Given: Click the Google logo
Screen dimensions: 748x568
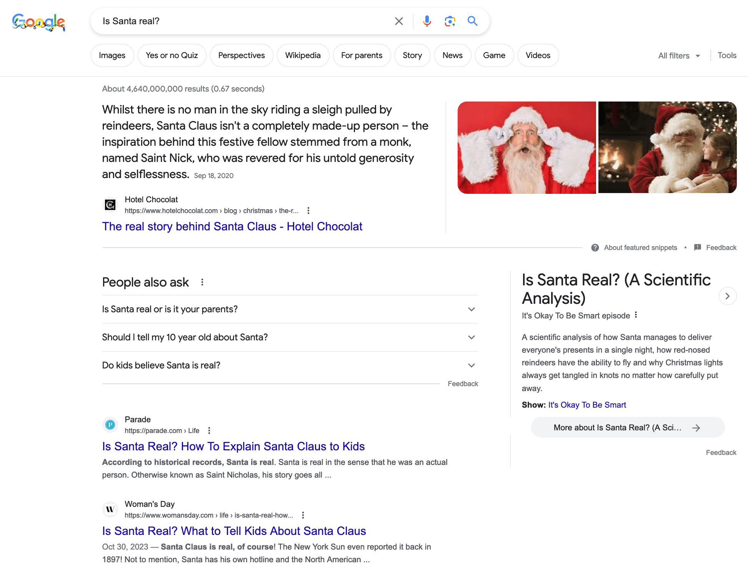Looking at the screenshot, I should (38, 22).
